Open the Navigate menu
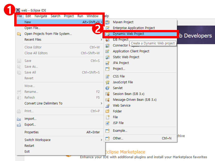This screenshot has height=161, width=215. pos(41,16)
